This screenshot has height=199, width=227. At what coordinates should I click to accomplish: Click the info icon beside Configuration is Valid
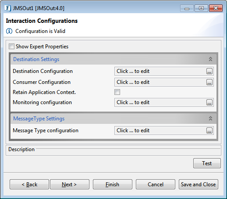click(9, 31)
